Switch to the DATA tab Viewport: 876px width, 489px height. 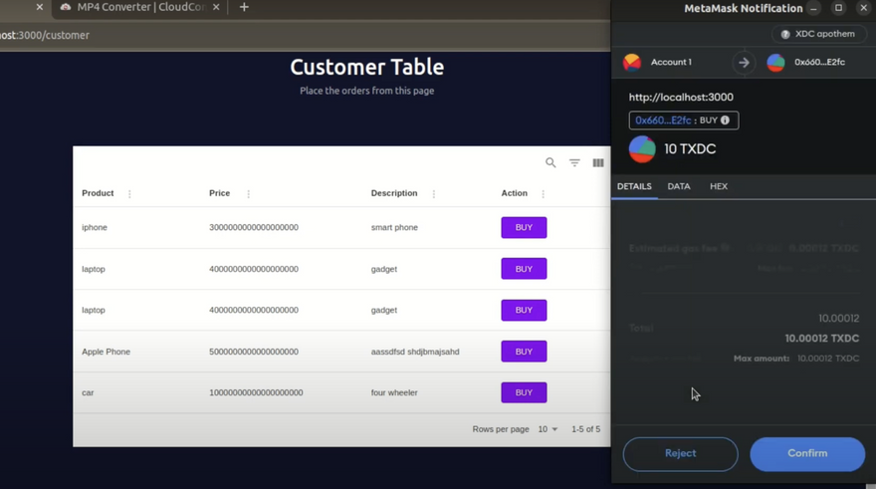click(x=679, y=186)
